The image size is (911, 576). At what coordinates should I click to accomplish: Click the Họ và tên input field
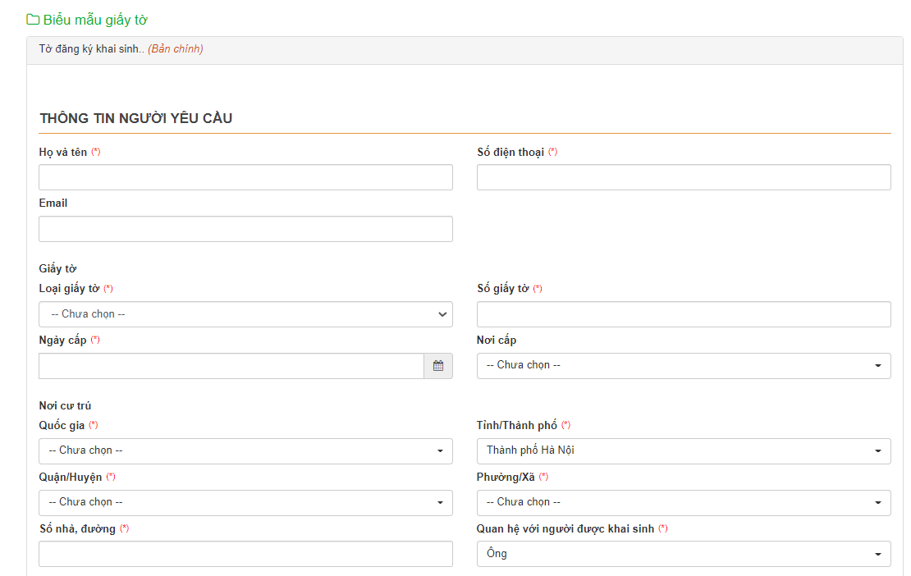(x=245, y=177)
